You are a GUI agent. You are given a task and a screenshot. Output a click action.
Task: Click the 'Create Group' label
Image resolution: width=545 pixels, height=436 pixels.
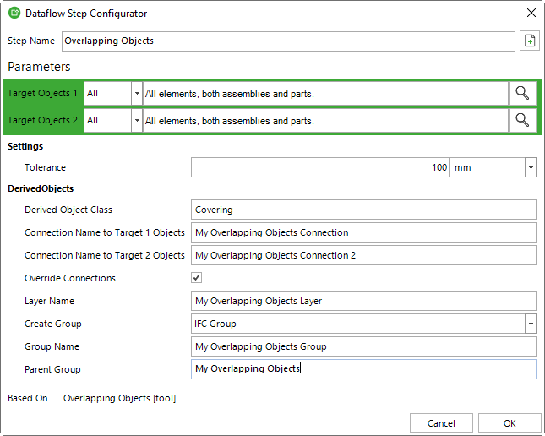pyautogui.click(x=53, y=324)
